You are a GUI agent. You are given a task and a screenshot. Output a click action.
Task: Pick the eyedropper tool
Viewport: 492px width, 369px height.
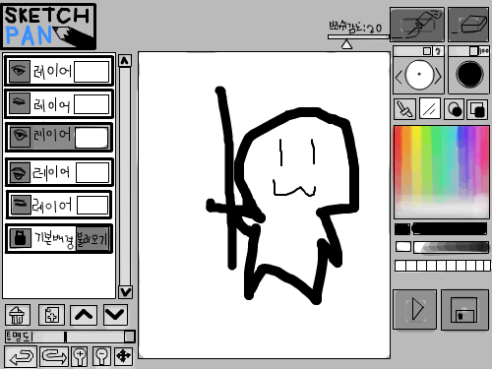coord(404,109)
